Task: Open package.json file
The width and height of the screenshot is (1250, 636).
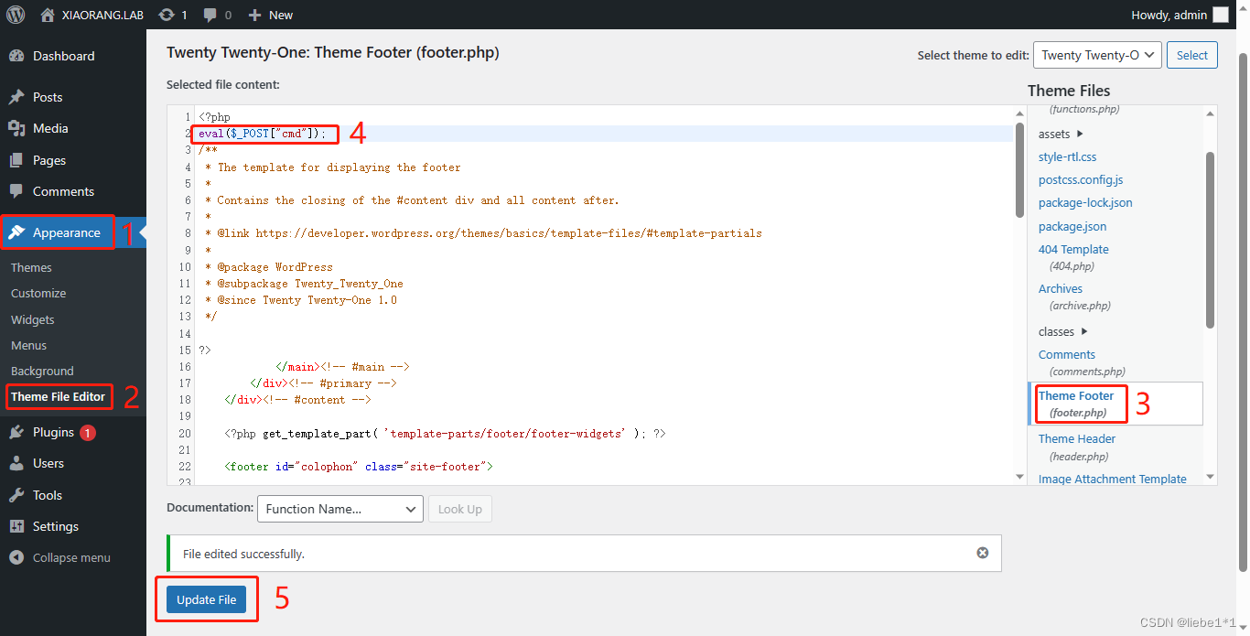Action: pyautogui.click(x=1072, y=226)
